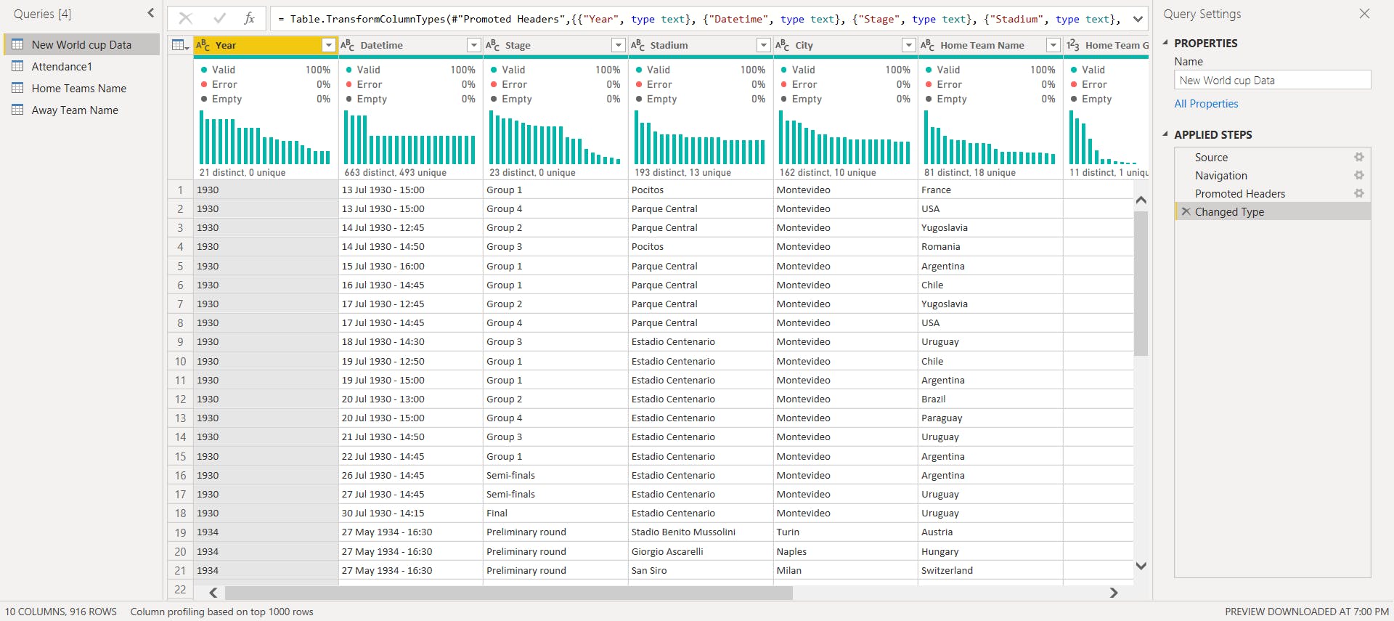
Task: Select the Navigation applied step
Action: 1273,175
